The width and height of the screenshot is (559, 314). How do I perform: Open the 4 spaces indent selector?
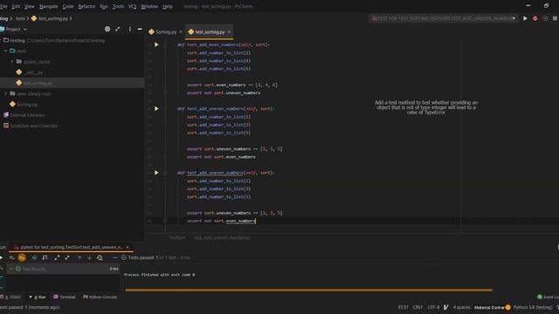(x=462, y=307)
